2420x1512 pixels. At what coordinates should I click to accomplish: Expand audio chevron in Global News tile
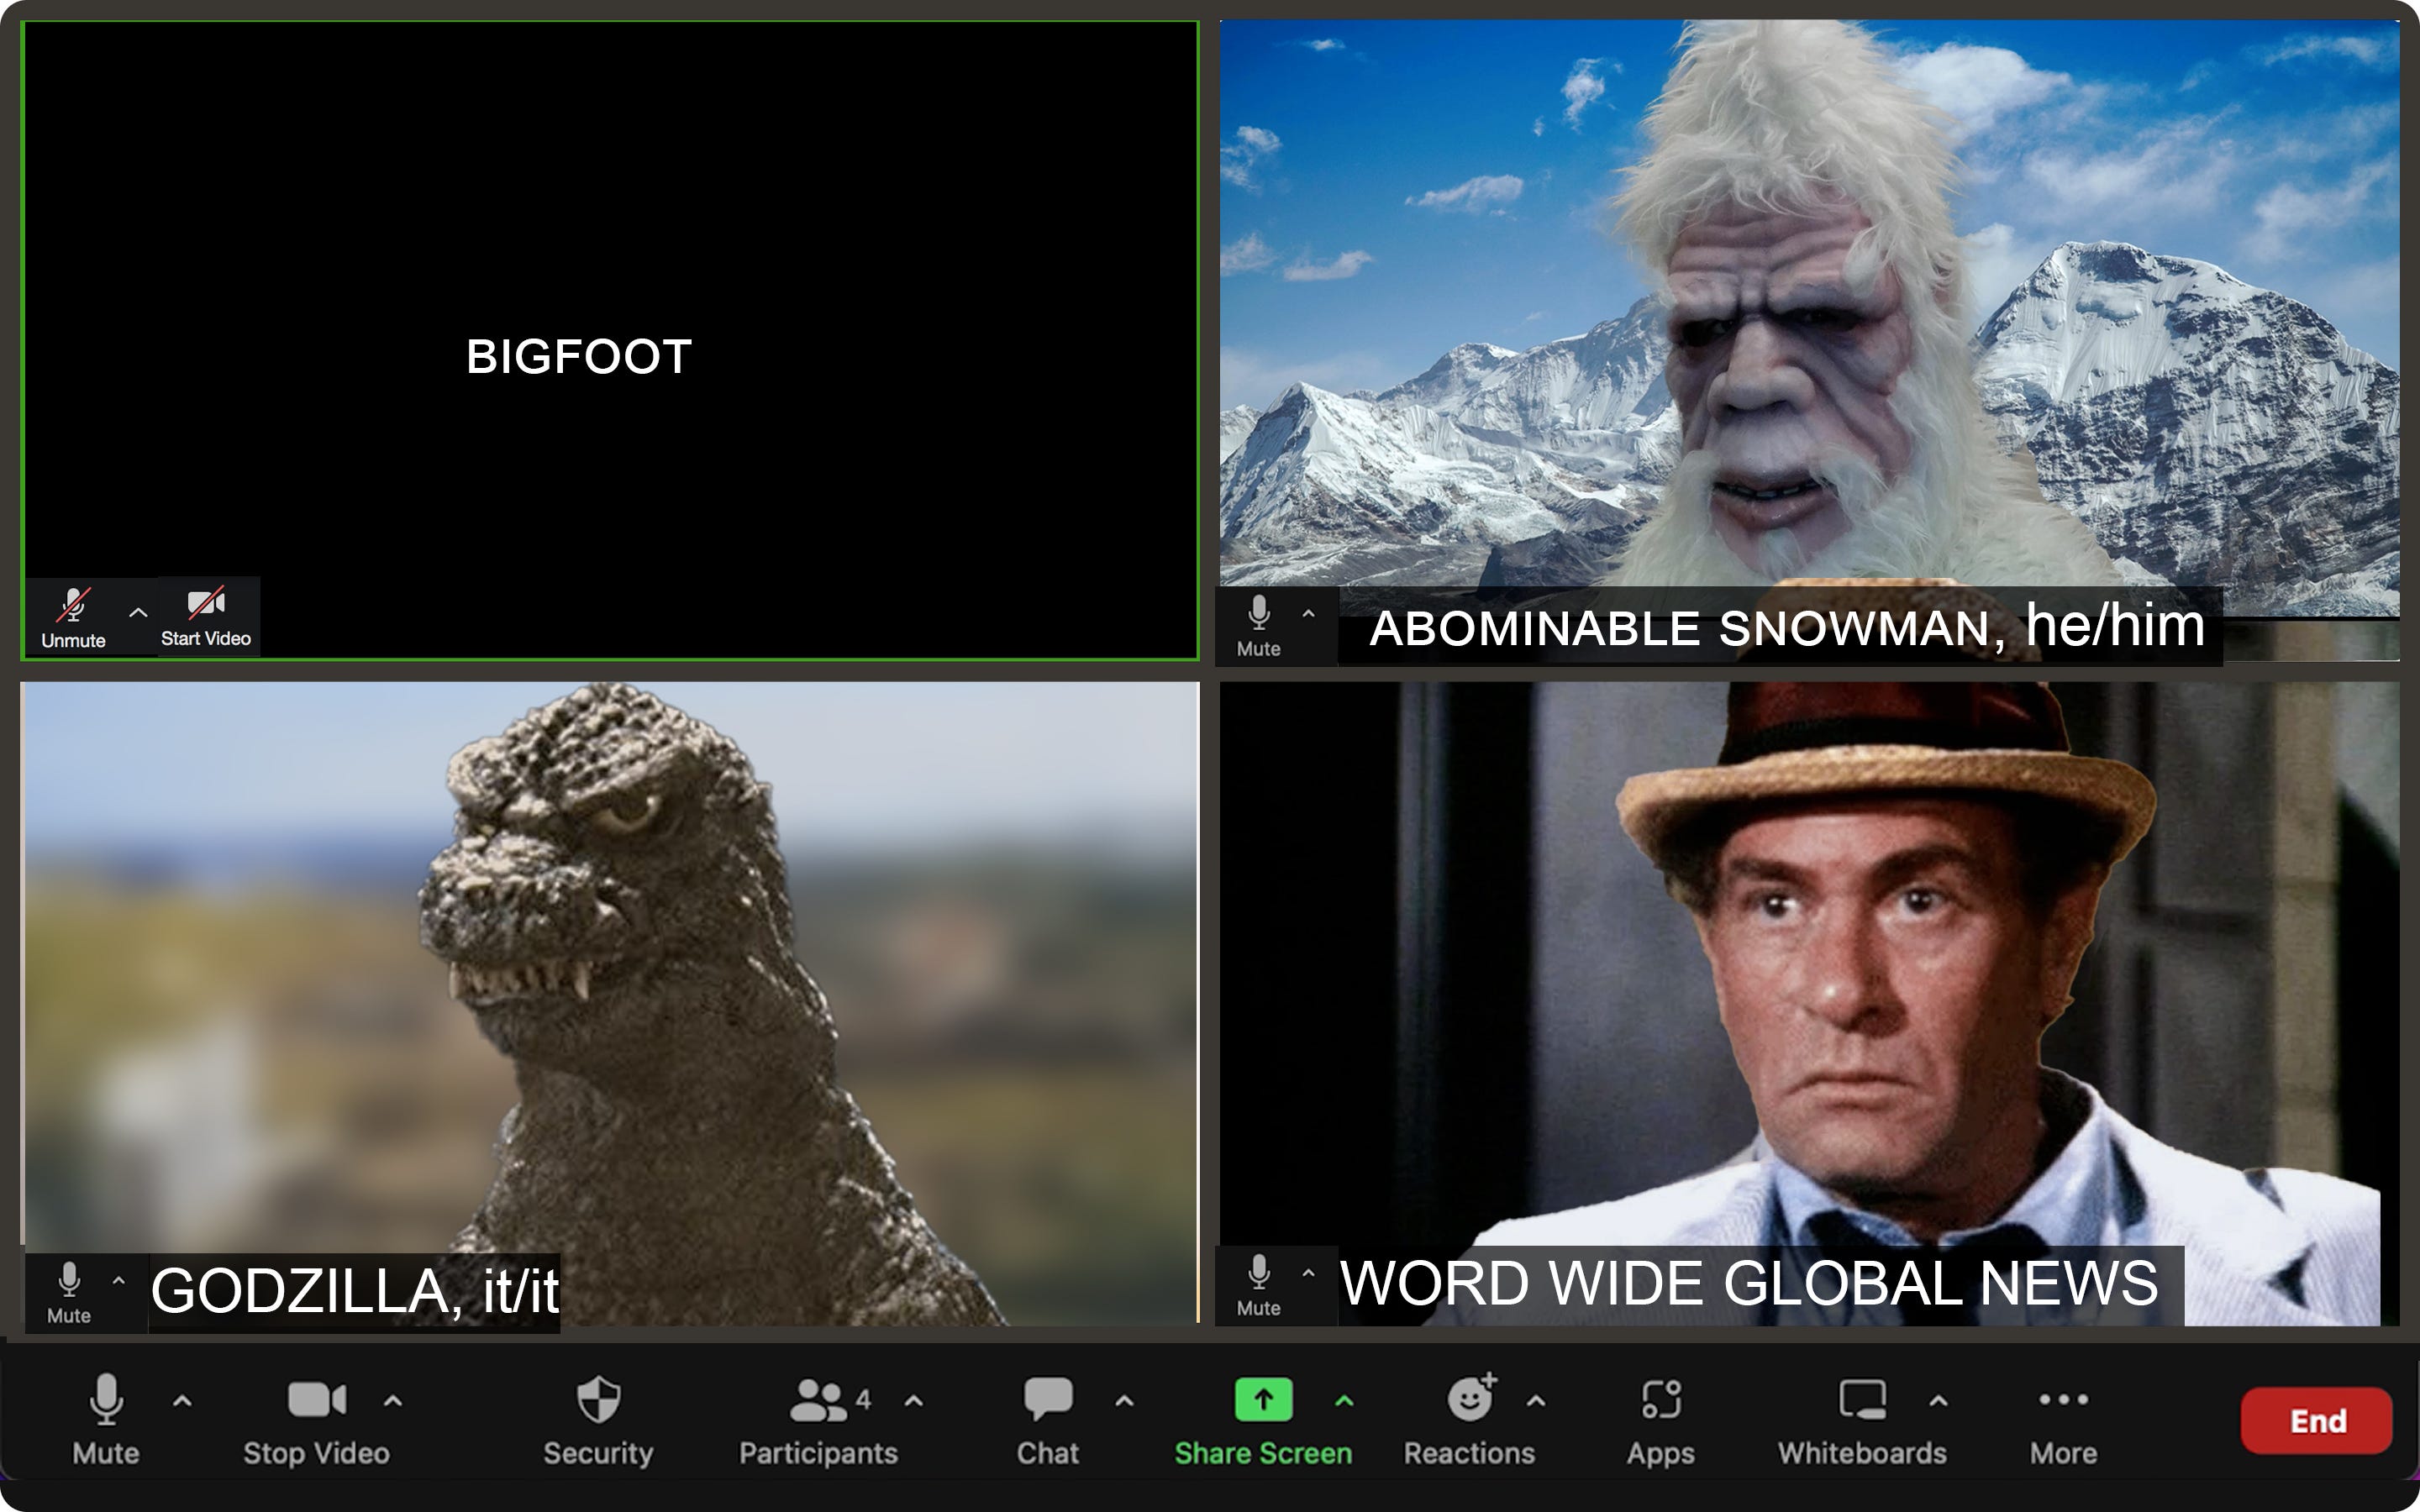1308,1272
